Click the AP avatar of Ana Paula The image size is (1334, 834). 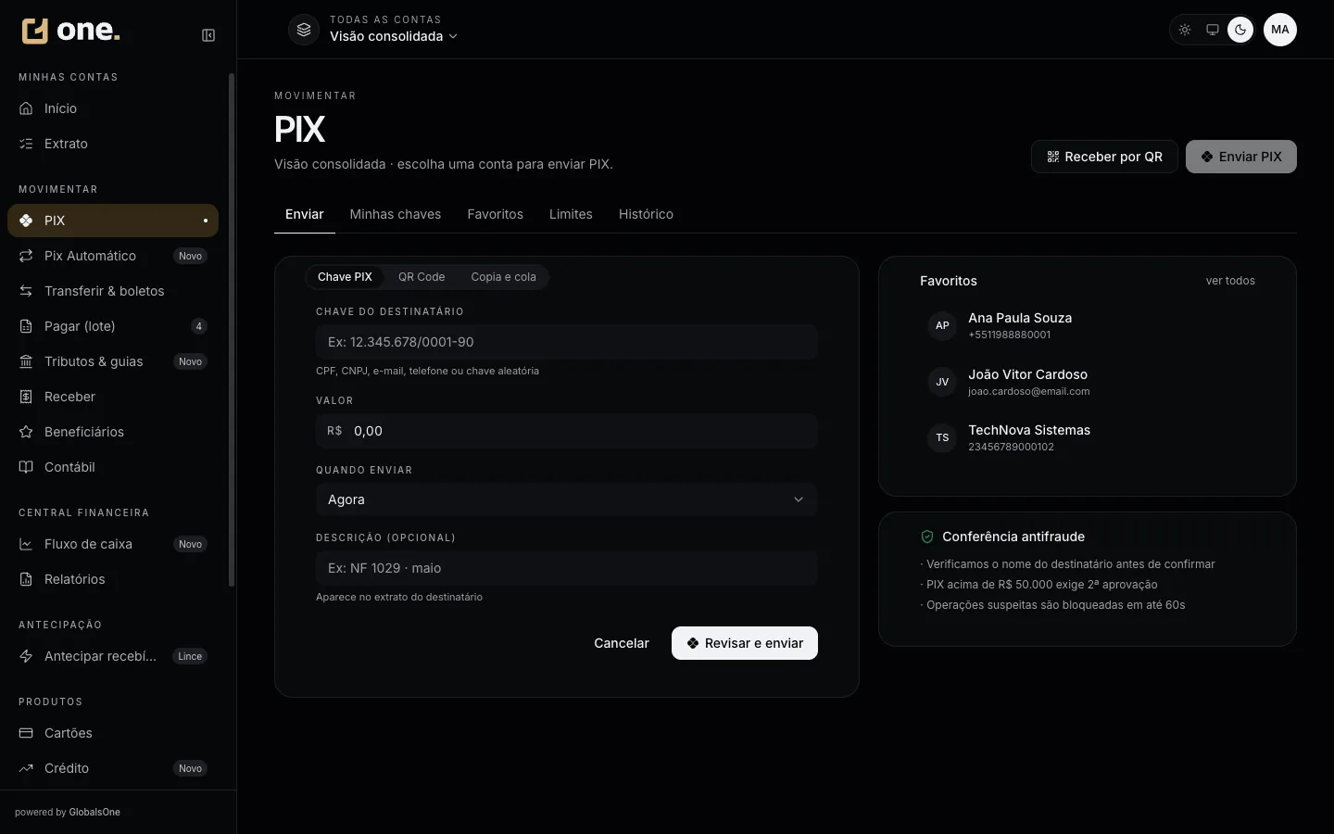coord(942,325)
